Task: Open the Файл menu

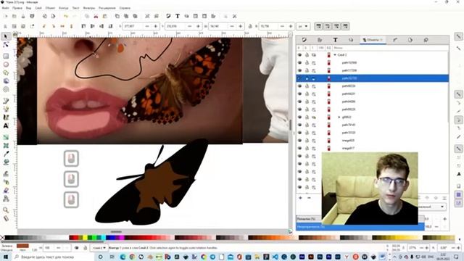Action: coord(5,8)
